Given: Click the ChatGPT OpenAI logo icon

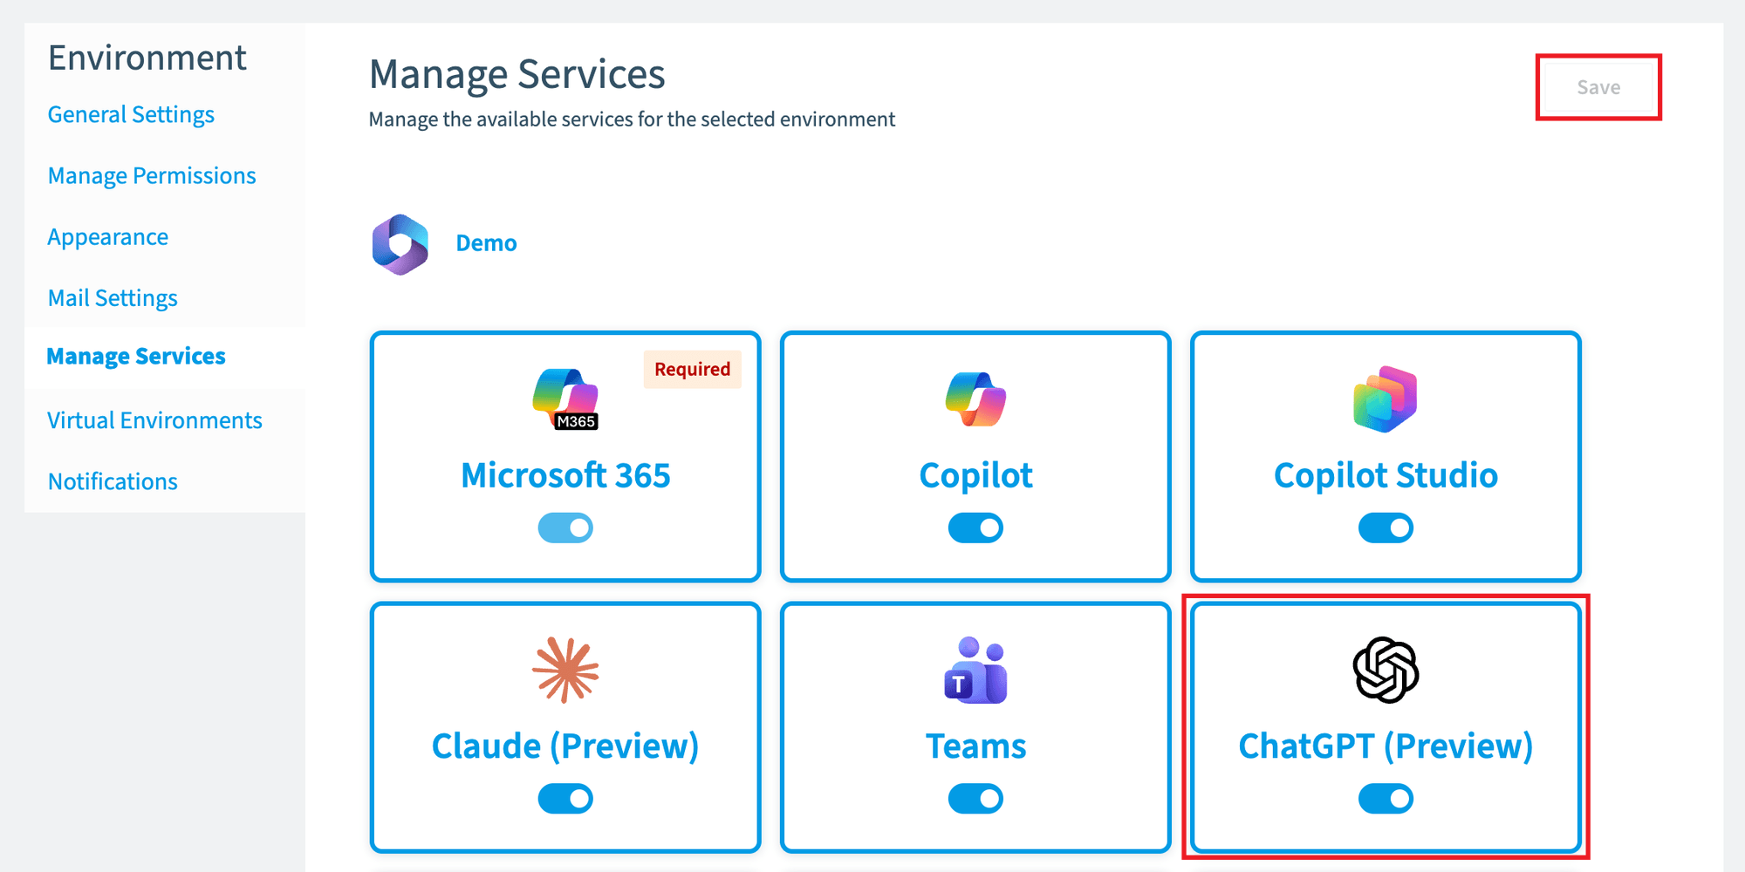Looking at the screenshot, I should tap(1386, 670).
